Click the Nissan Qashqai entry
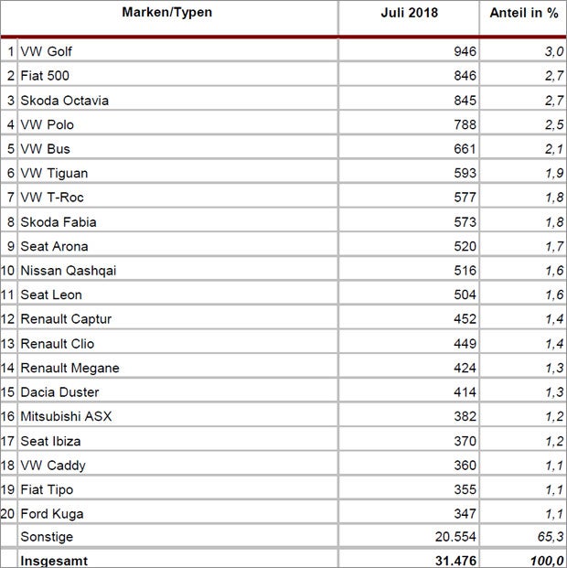Screen dimensions: 567x568 coord(69,271)
